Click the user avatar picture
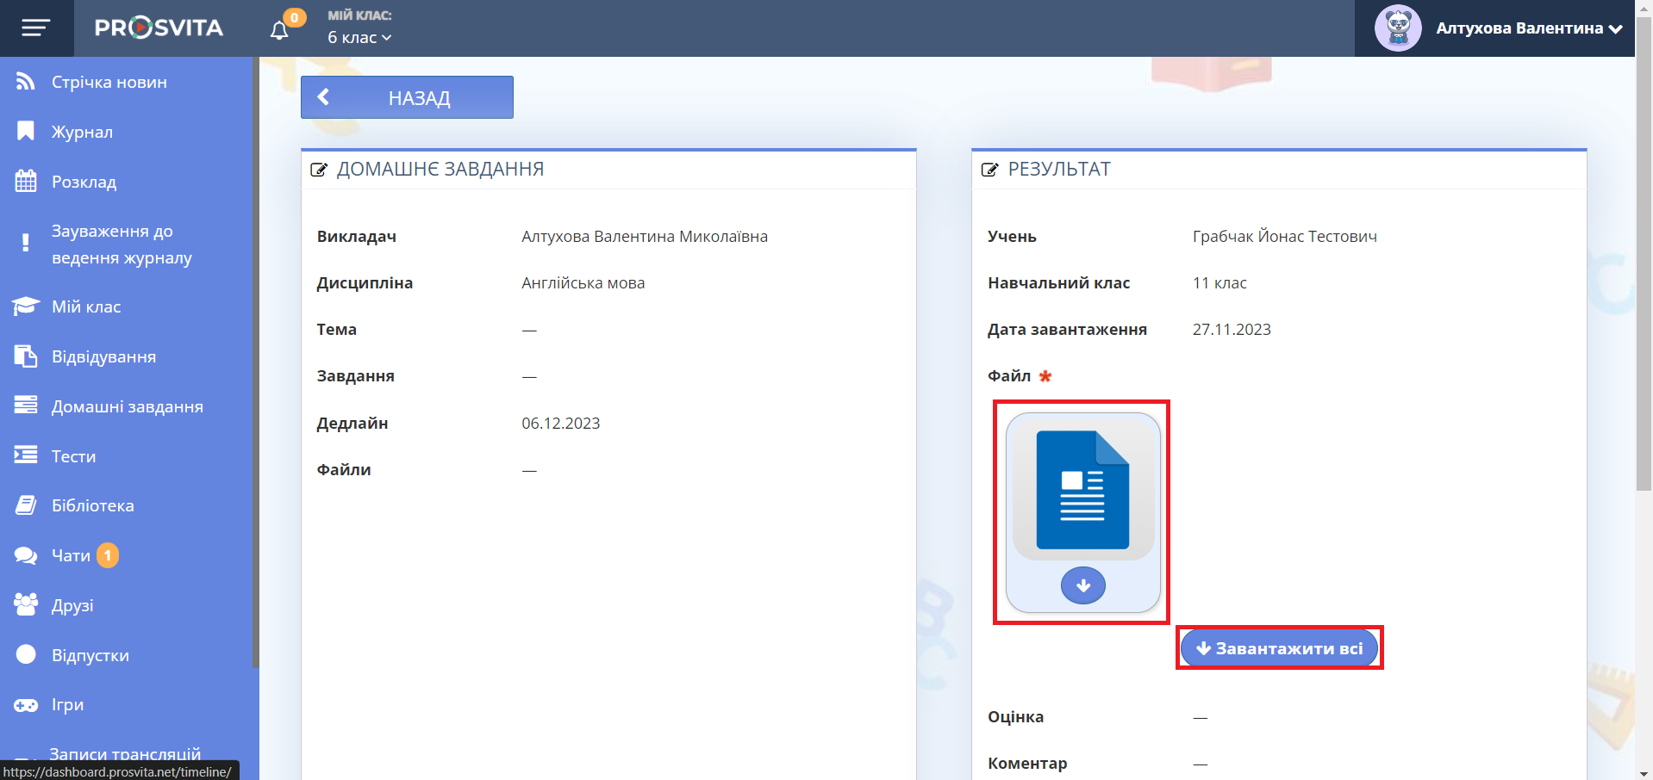 (x=1397, y=28)
